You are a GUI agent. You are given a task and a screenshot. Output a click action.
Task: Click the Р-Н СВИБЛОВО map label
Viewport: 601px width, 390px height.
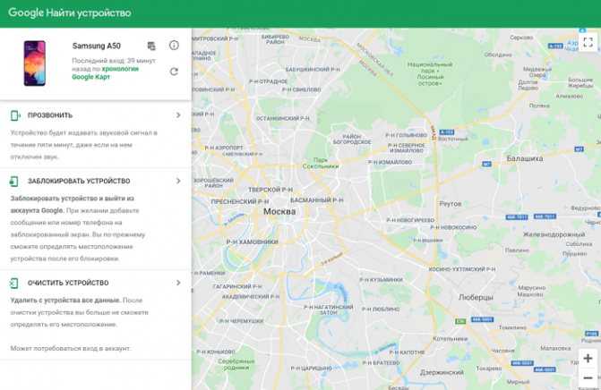click(x=301, y=89)
